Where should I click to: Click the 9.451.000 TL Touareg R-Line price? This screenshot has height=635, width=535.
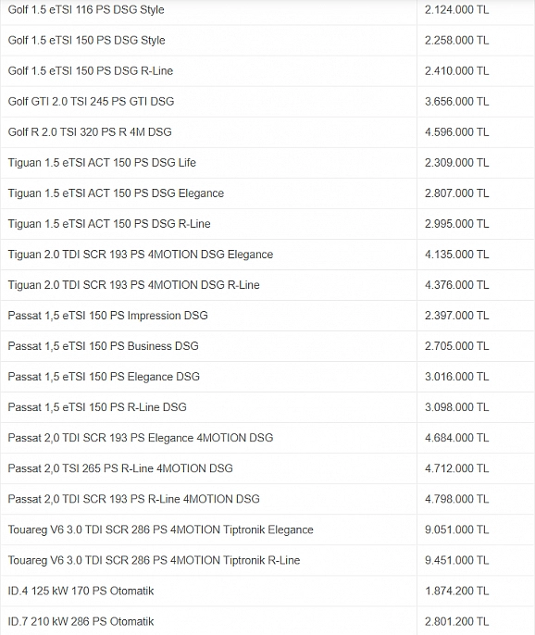click(x=456, y=561)
